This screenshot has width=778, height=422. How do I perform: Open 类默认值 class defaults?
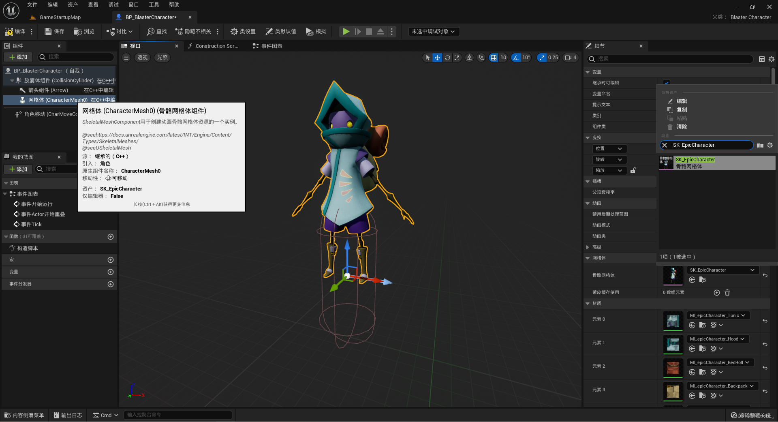[x=281, y=32]
